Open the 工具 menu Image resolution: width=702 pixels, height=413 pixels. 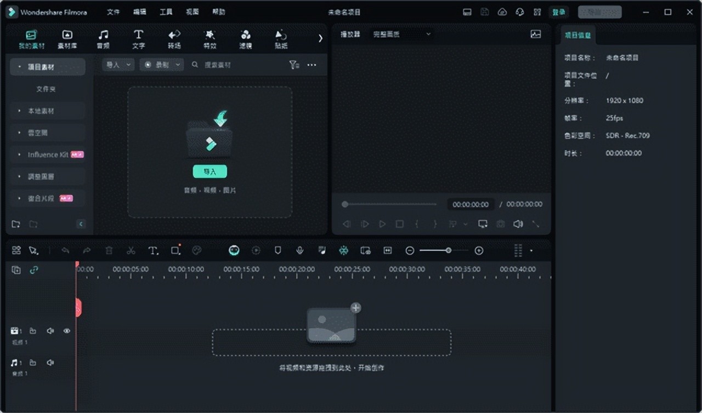pyautogui.click(x=166, y=12)
